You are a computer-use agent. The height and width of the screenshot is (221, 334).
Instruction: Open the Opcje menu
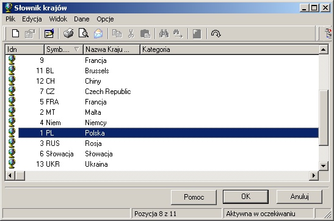[105, 19]
